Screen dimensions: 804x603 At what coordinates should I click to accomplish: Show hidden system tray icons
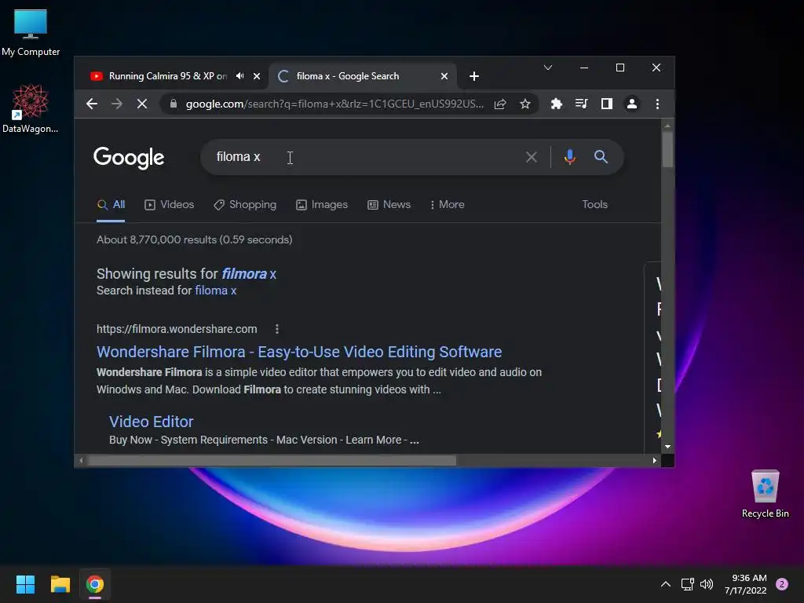[666, 584]
